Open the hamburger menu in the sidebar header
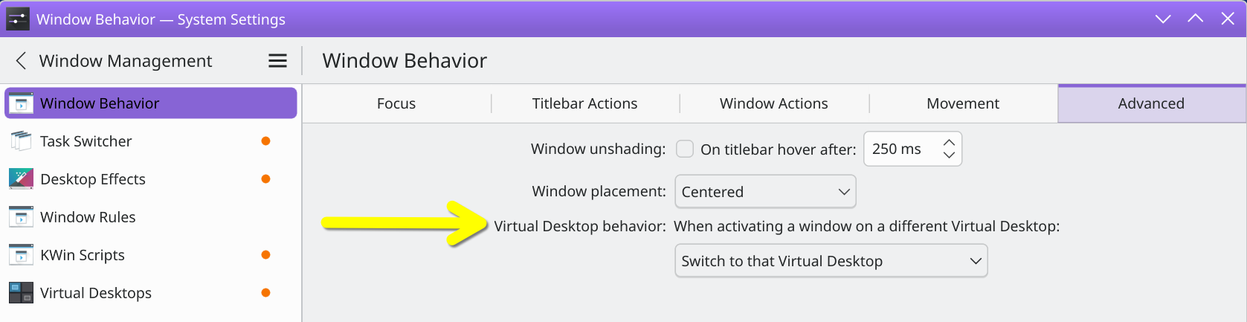This screenshot has width=1247, height=322. [x=277, y=61]
